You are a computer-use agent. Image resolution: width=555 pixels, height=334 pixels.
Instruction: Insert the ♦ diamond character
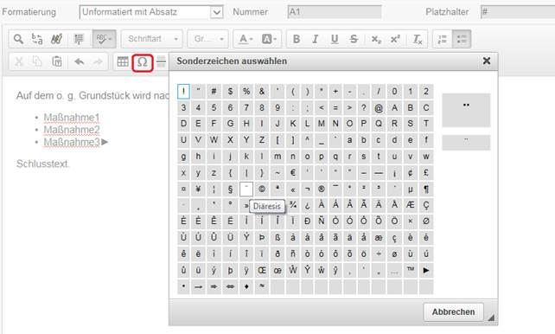[x=246, y=286]
